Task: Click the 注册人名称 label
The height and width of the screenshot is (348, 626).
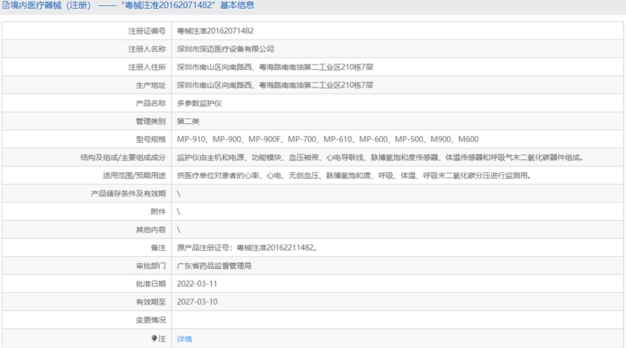Action: click(147, 49)
